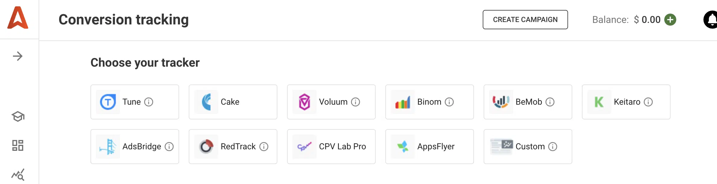The image size is (717, 184).
Task: Show info tooltip for Voluum
Action: (x=355, y=102)
